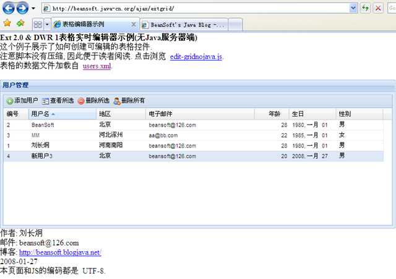This screenshot has height=279, width=396.
Task: Sort by the 电子邮件 column header
Action: 200,114
